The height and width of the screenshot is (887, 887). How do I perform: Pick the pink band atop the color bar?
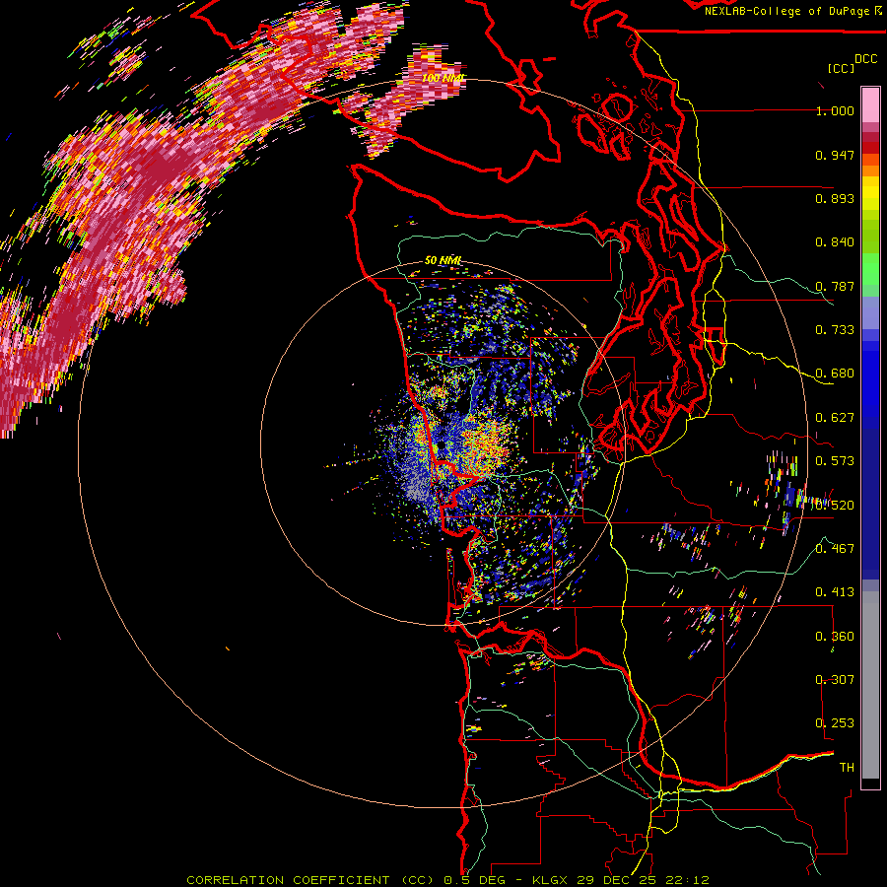[870, 104]
